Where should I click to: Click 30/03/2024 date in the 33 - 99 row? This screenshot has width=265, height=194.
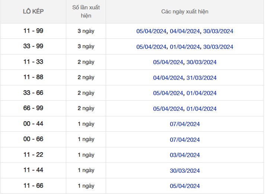pyautogui.click(x=218, y=47)
